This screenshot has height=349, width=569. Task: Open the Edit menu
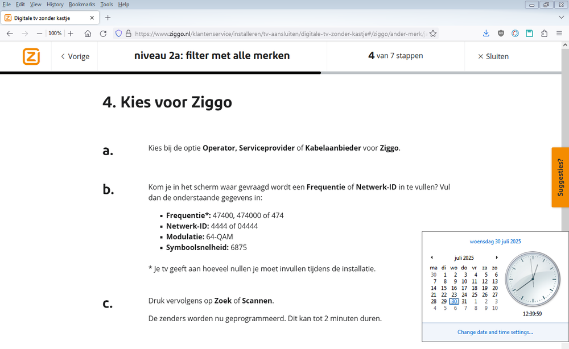[20, 5]
